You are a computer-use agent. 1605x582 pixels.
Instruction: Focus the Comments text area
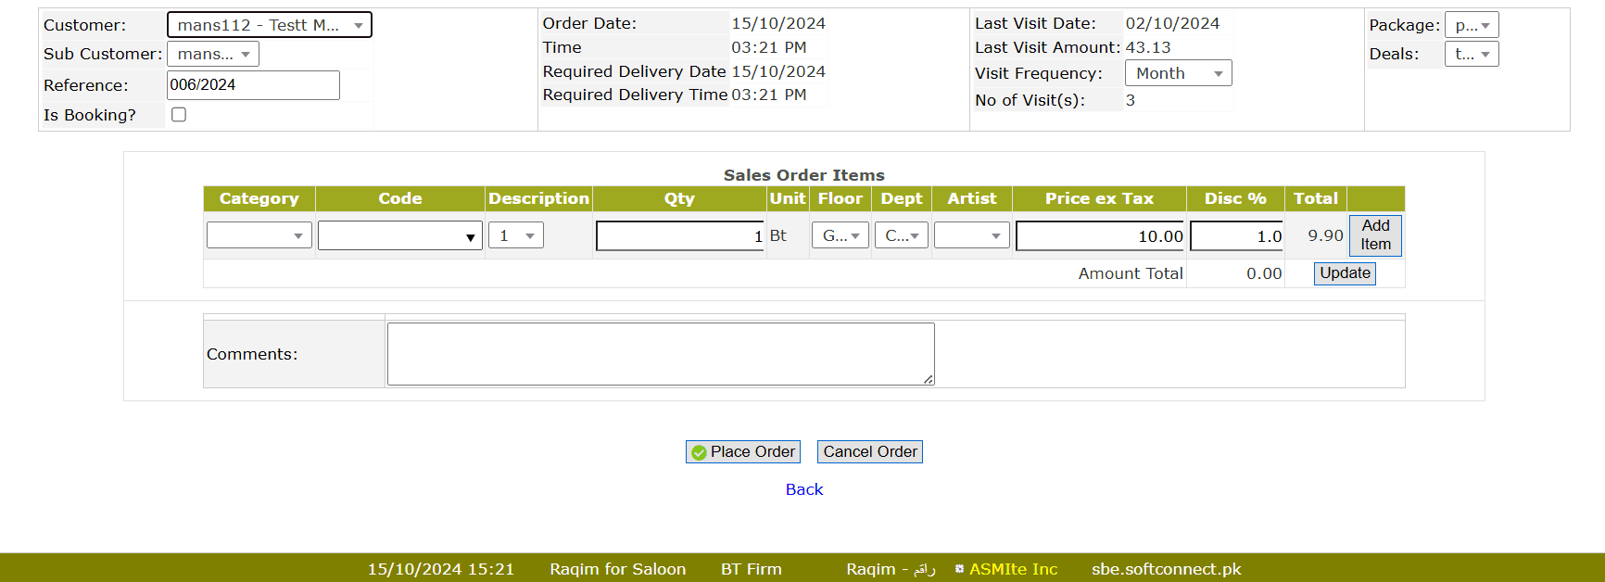(x=660, y=354)
